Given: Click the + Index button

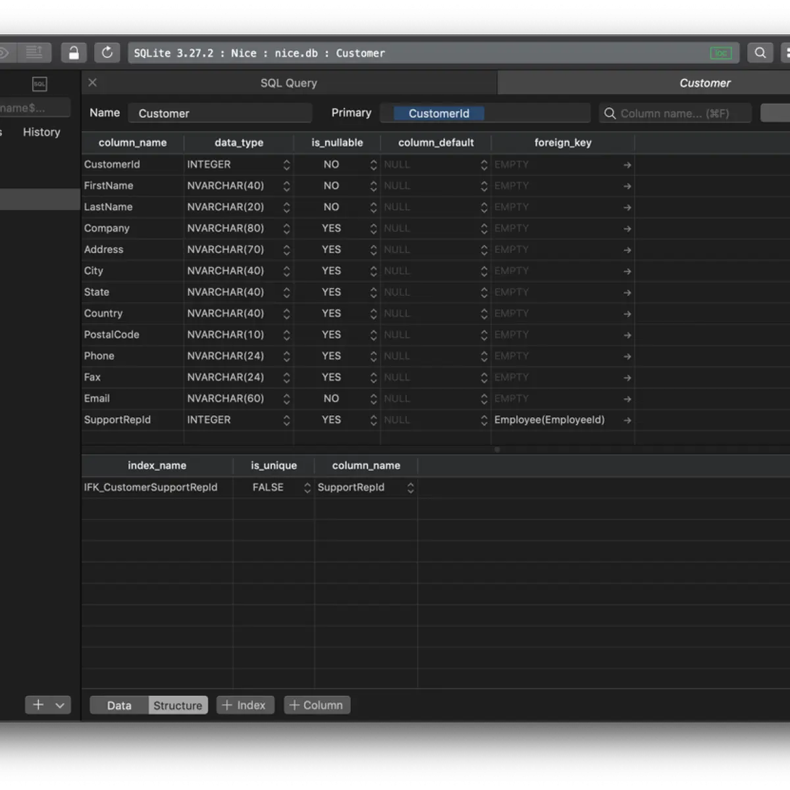Looking at the screenshot, I should click(x=245, y=705).
